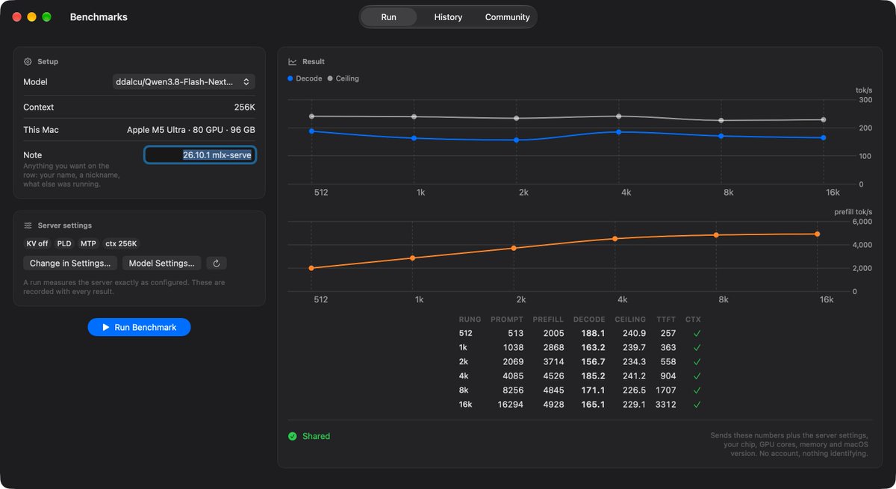Click the Shared status label
896x489 pixels.
[316, 436]
